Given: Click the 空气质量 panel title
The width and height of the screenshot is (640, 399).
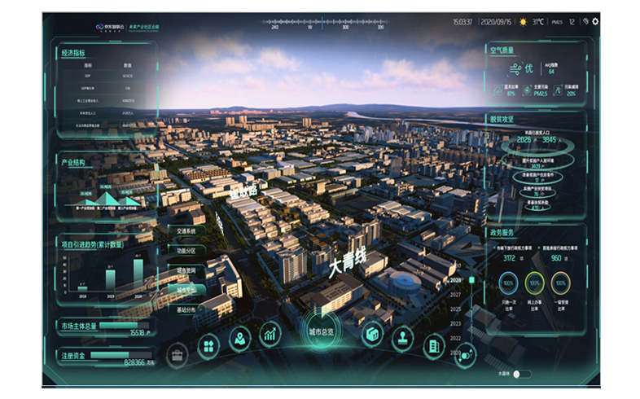Looking at the screenshot, I should (x=502, y=50).
